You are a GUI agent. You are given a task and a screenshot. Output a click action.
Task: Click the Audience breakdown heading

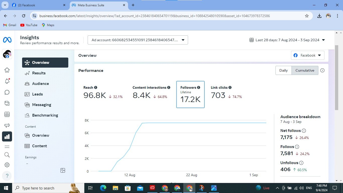(x=300, y=117)
